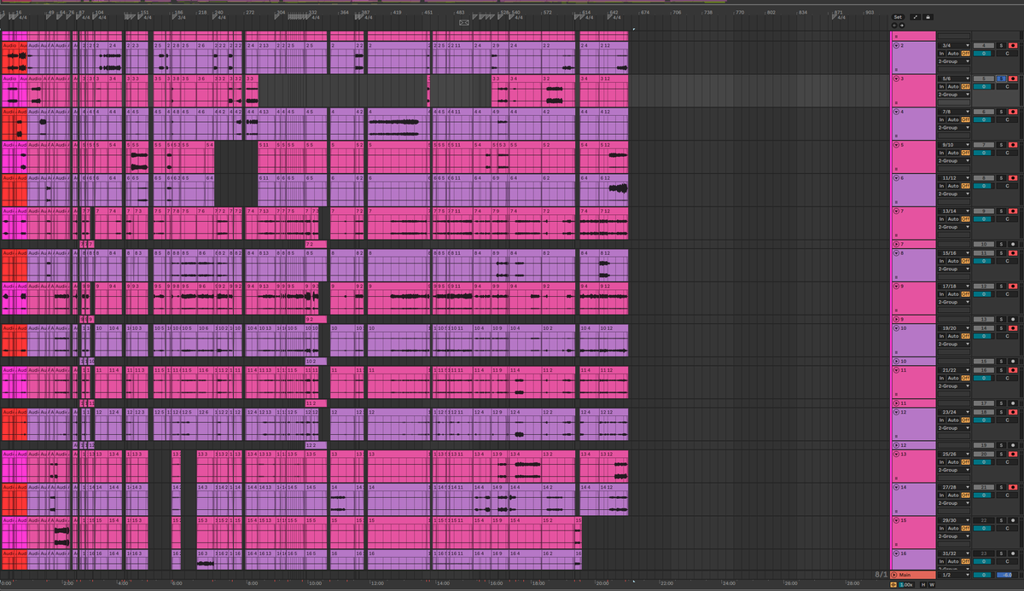
Task: Open the 9/10 input channel dropdown
Action: [954, 145]
